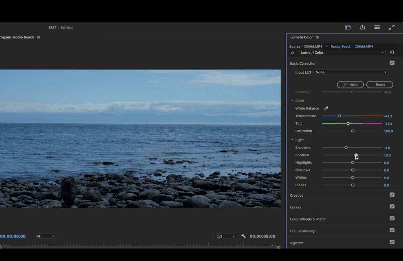403x261 pixels.
Task: Click the duration timecode 00:00:08:00
Action: [262, 236]
